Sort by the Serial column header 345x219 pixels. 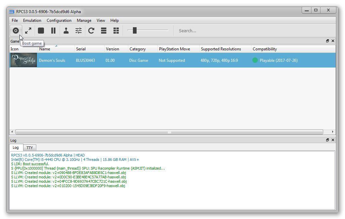[89, 49]
